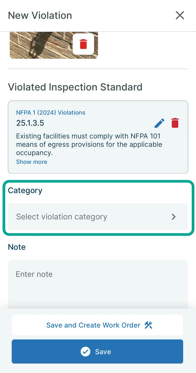Save the new violation

click(x=97, y=351)
